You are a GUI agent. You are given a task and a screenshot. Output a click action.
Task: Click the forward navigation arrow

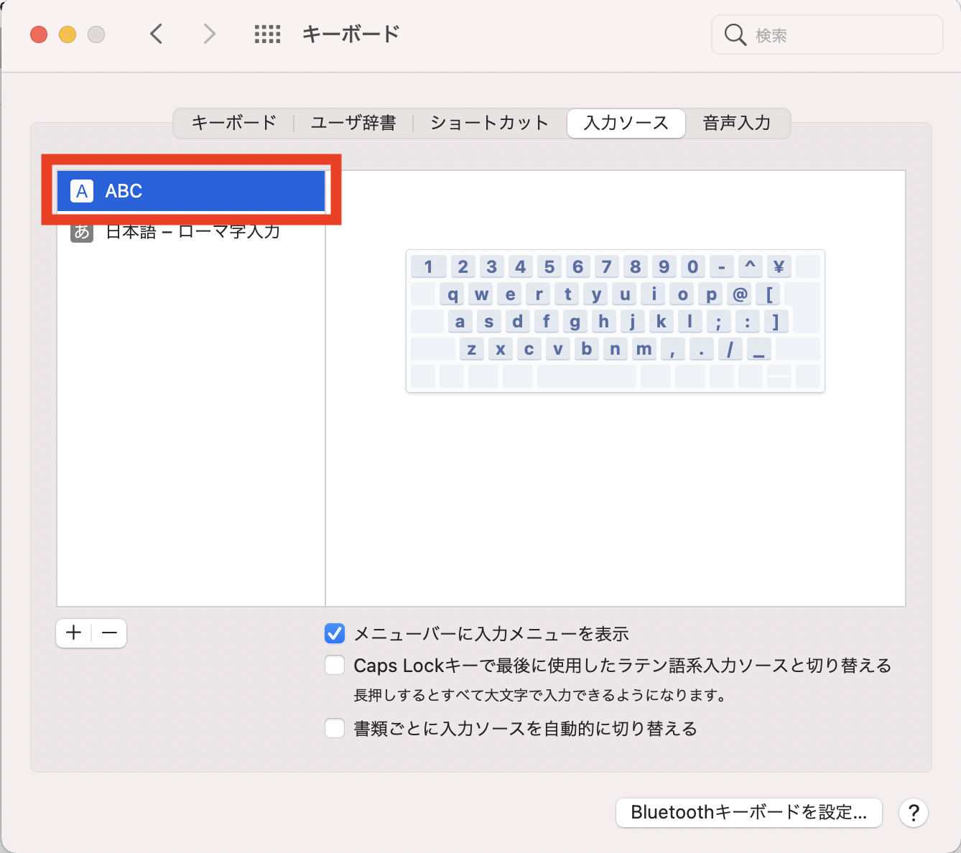pos(208,34)
